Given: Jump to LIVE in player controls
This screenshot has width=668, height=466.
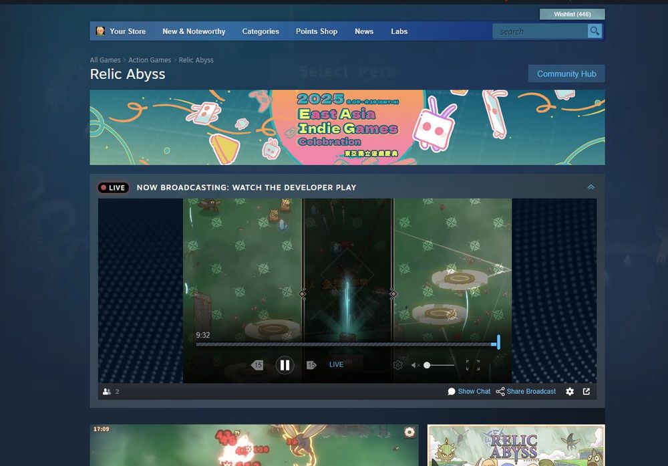Looking at the screenshot, I should coord(336,364).
